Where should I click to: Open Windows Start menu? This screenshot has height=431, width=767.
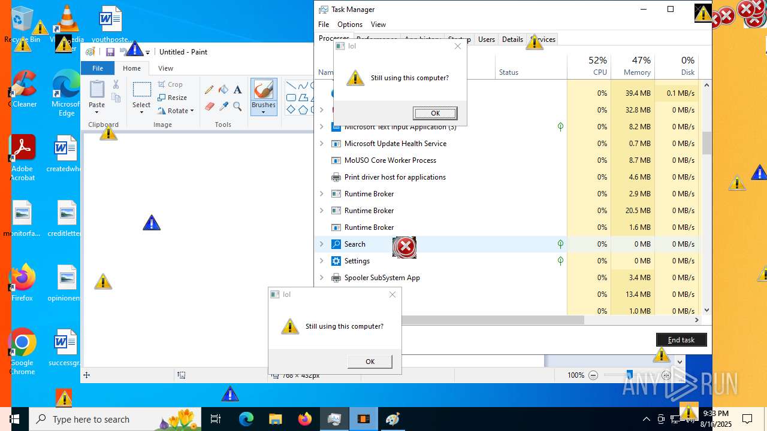(14, 419)
